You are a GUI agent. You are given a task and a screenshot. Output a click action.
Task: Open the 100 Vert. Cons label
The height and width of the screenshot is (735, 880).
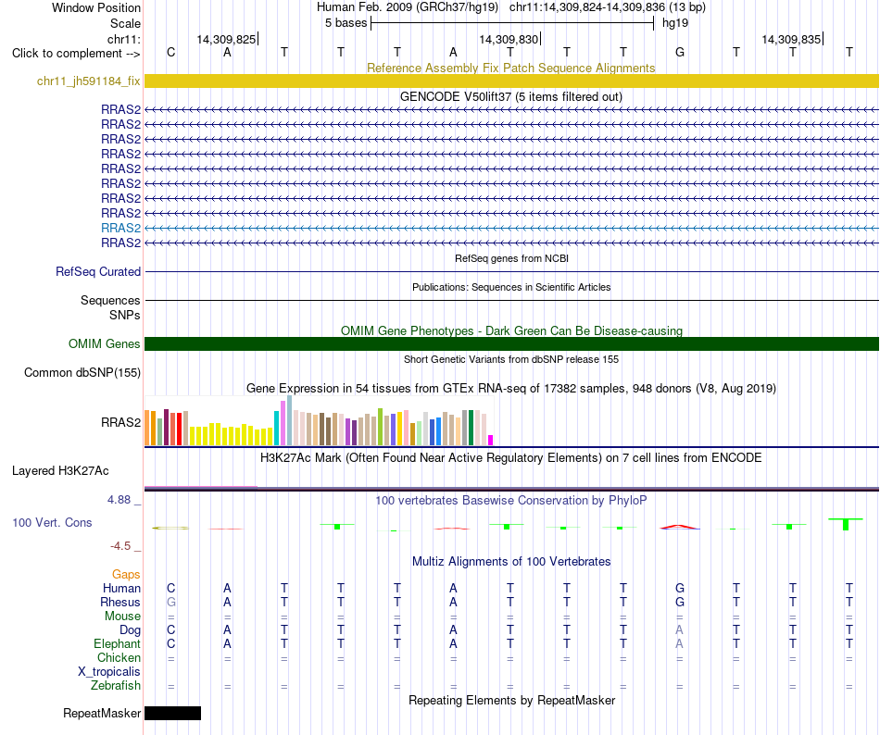tap(52, 522)
